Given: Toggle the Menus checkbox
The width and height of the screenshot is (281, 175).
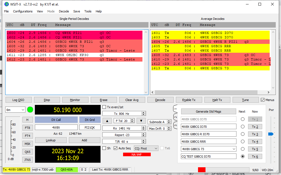Looking at the screenshot, I should (x=262, y=100).
